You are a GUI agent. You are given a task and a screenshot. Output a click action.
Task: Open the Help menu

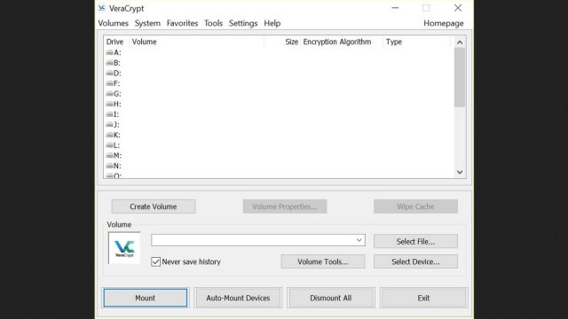(x=272, y=23)
